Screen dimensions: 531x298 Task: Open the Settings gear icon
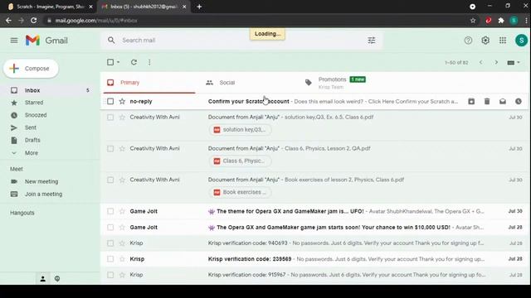tap(485, 41)
